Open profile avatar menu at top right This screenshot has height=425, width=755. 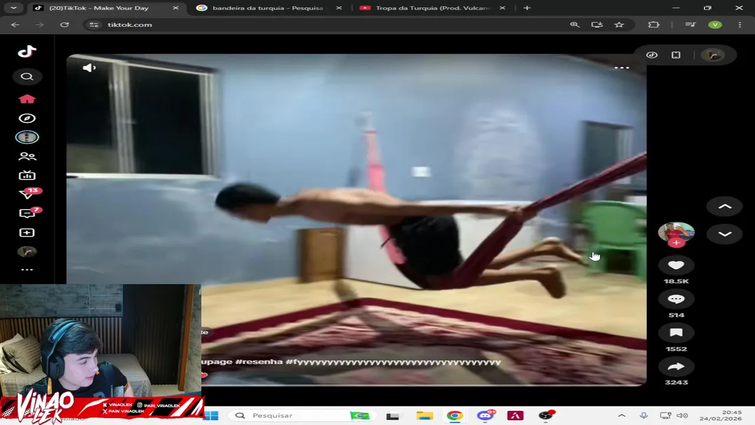point(713,55)
